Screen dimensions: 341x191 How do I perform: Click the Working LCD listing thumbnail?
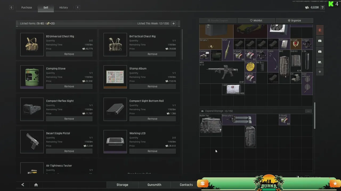click(x=115, y=142)
